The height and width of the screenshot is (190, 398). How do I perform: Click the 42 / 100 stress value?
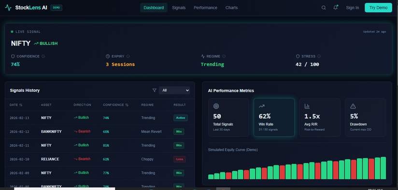(x=307, y=64)
